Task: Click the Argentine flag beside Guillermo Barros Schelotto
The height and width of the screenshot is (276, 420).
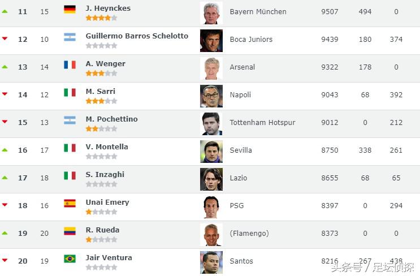Action: click(70, 37)
